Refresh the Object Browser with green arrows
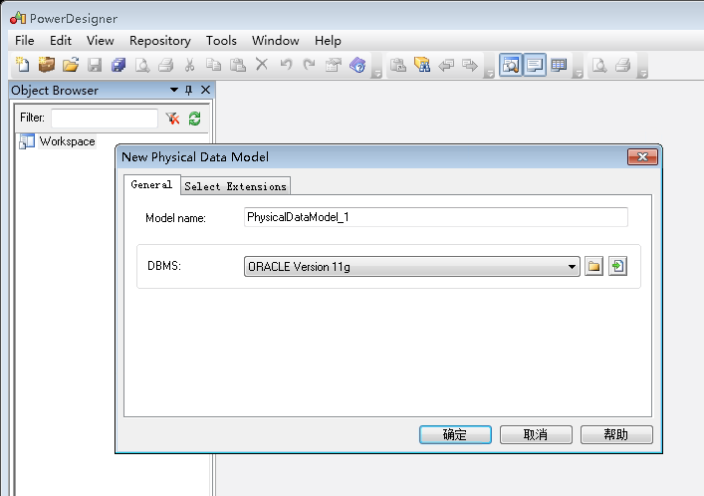 click(194, 119)
